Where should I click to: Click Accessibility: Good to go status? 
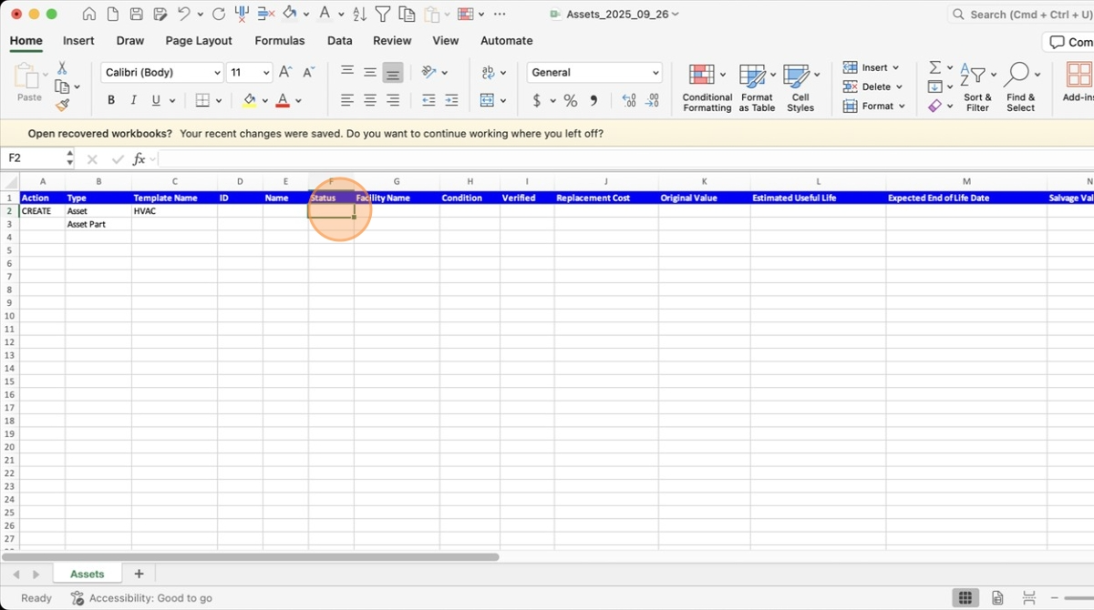[142, 598]
